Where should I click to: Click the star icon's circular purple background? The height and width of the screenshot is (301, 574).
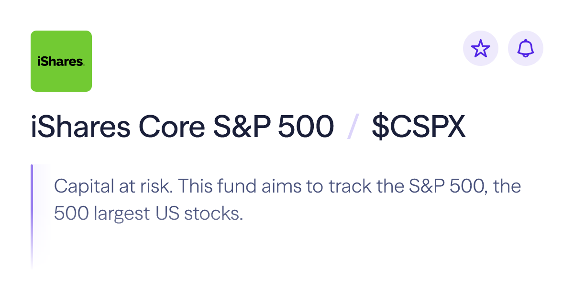pyautogui.click(x=481, y=48)
